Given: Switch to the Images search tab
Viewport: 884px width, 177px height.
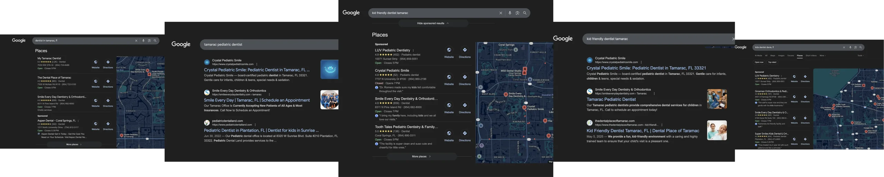Looking at the screenshot, I should 781,56.
